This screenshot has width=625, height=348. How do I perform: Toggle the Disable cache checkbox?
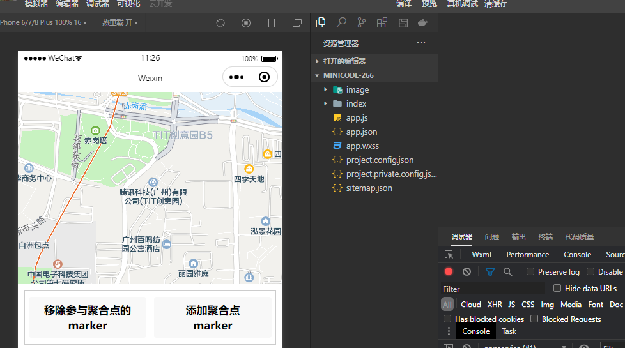[590, 271]
